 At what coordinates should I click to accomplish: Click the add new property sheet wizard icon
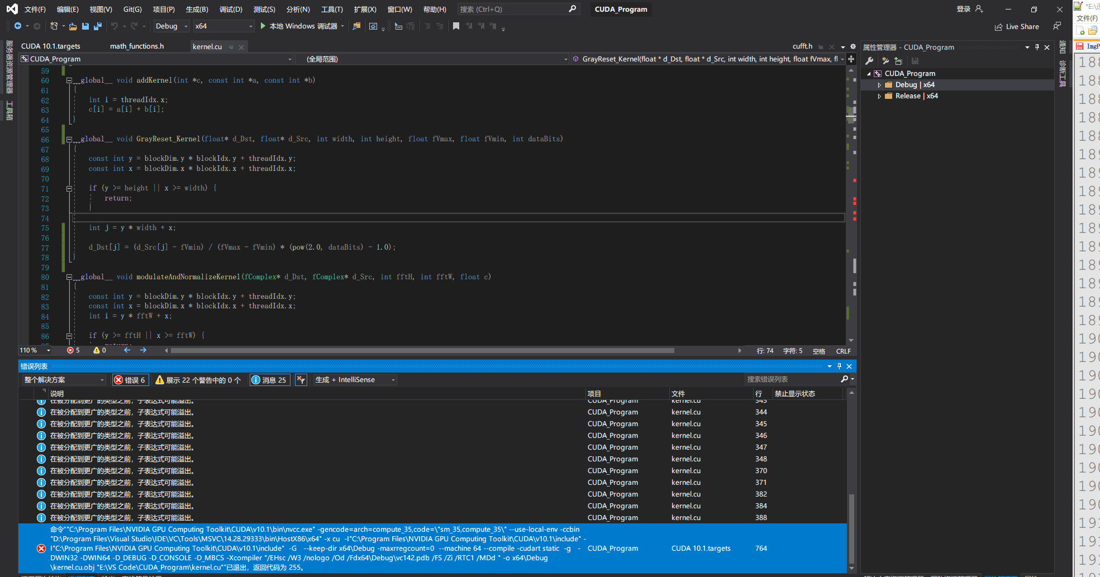click(x=885, y=61)
